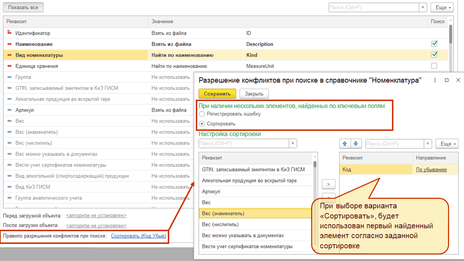Select the Алкогольная продукция во вскрытой таре row
Image resolution: width=464 pixels, height=261 pixels.
(99, 99)
